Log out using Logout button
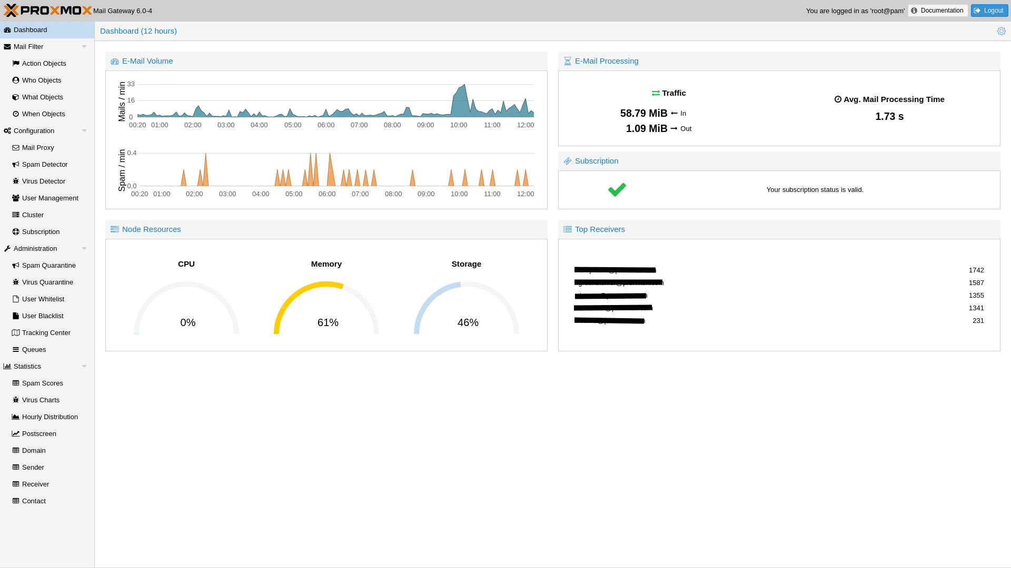The width and height of the screenshot is (1011, 568). click(x=989, y=11)
